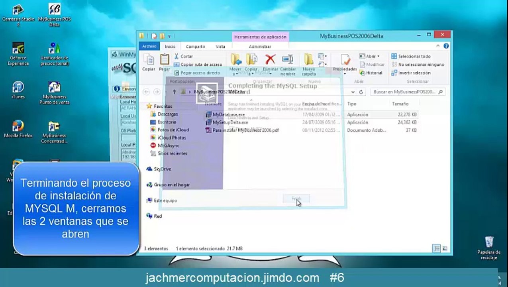Click Seleccionar todo
The image size is (508, 287).
[411, 56]
